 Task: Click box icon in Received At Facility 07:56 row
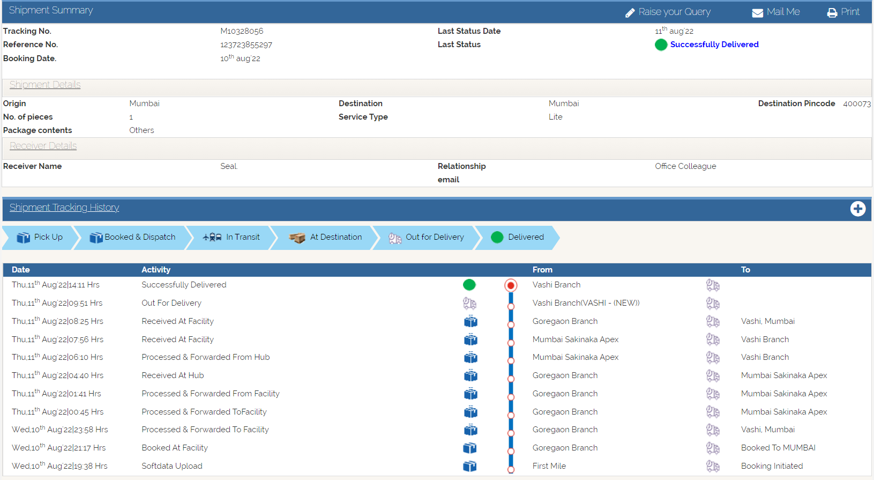(x=470, y=339)
